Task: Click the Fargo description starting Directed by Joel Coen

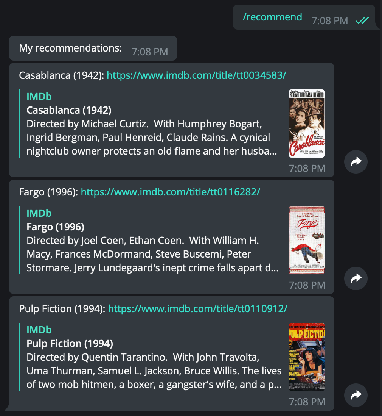Action: 152,254
